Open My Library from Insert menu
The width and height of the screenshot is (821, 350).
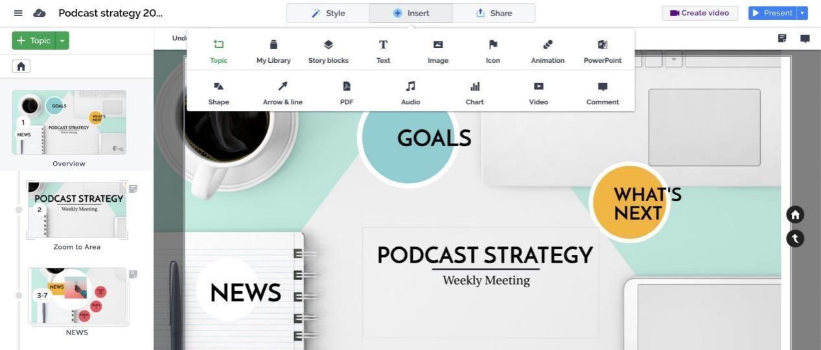coord(273,52)
